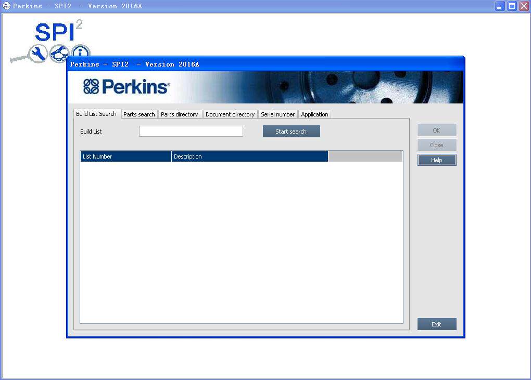The image size is (531, 380).
Task: Open the Application tab
Action: pos(314,114)
